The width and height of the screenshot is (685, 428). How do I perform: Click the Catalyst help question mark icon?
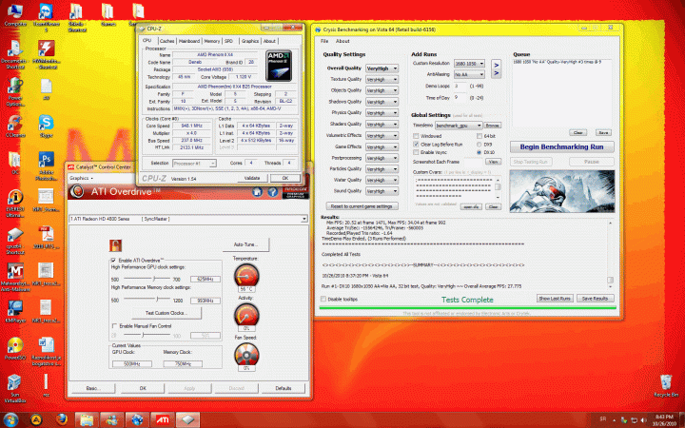[x=273, y=192]
